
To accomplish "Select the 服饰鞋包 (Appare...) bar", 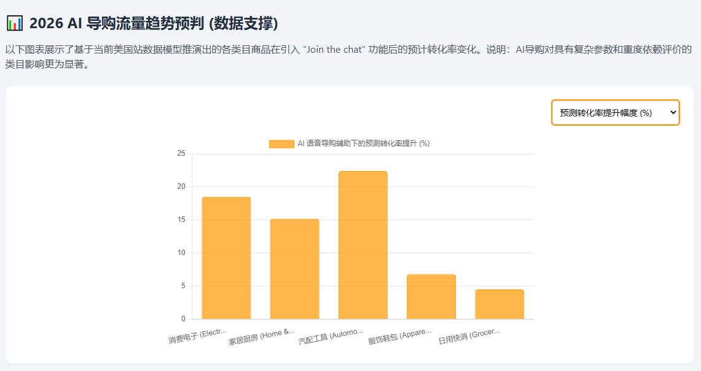I will coord(431,296).
